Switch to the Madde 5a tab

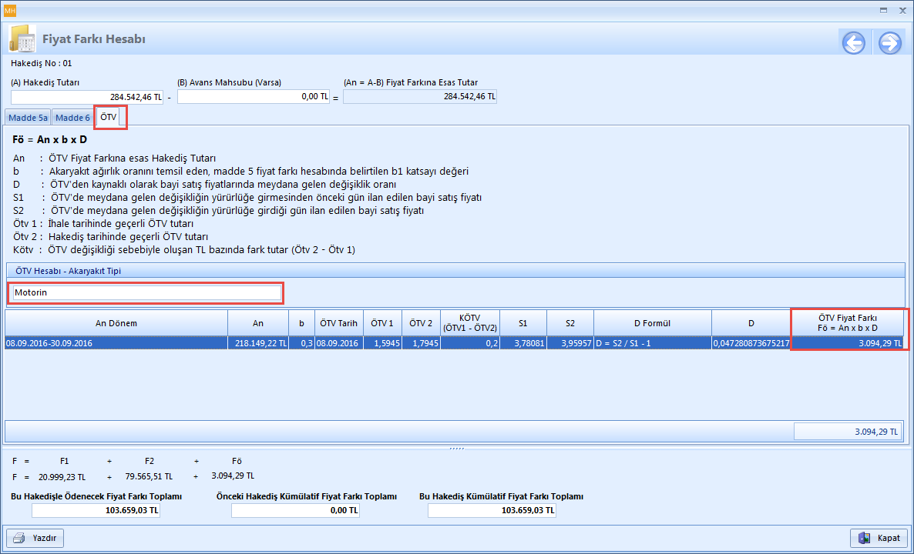tap(28, 118)
